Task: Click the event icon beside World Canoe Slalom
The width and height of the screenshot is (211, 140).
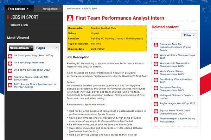Action: 156,72
